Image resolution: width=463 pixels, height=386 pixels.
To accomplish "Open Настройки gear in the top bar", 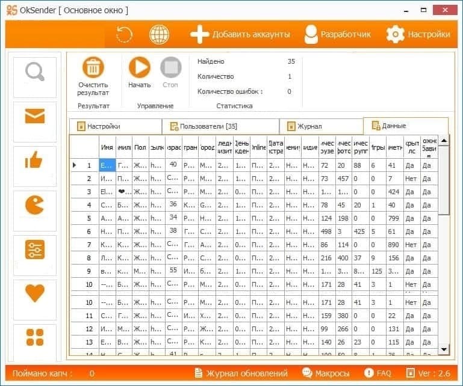I will (x=418, y=34).
